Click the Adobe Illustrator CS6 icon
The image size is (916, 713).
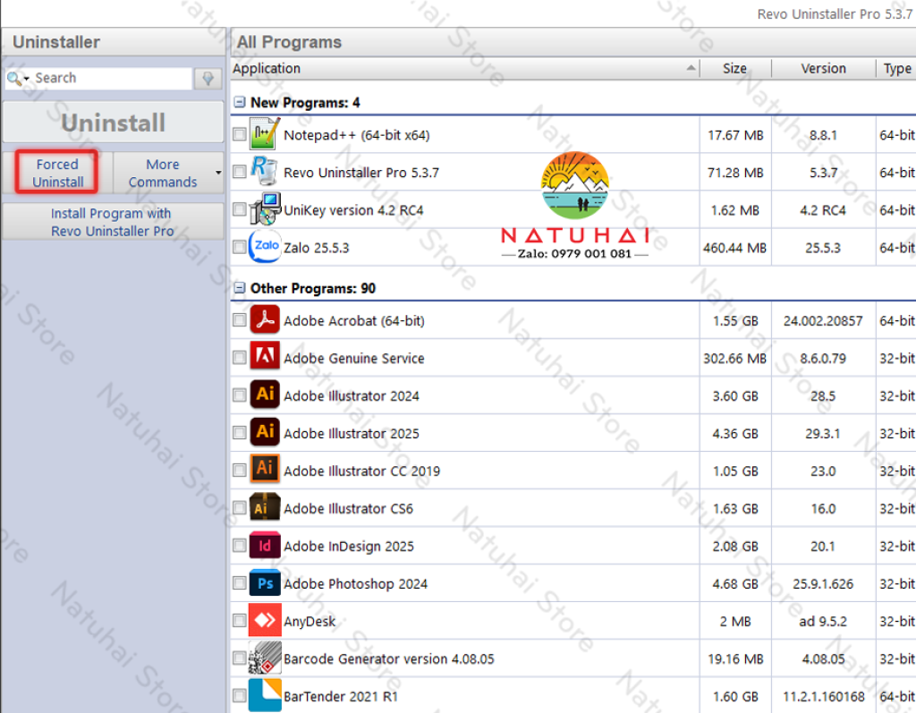pos(265,506)
